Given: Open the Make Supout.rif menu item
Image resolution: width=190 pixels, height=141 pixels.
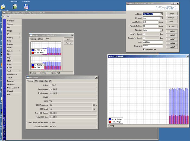Looking at the screenshot, I should [14, 88].
